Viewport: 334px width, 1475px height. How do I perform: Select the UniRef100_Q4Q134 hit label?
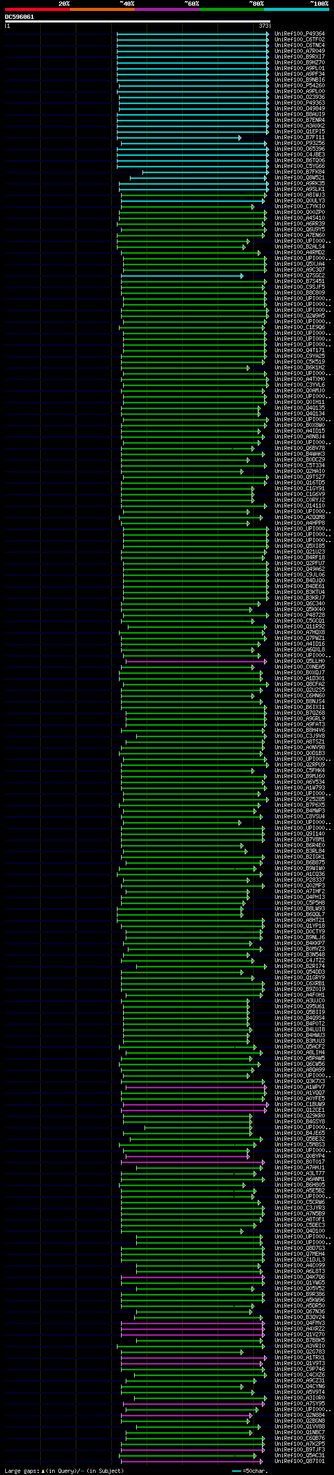coord(300,414)
